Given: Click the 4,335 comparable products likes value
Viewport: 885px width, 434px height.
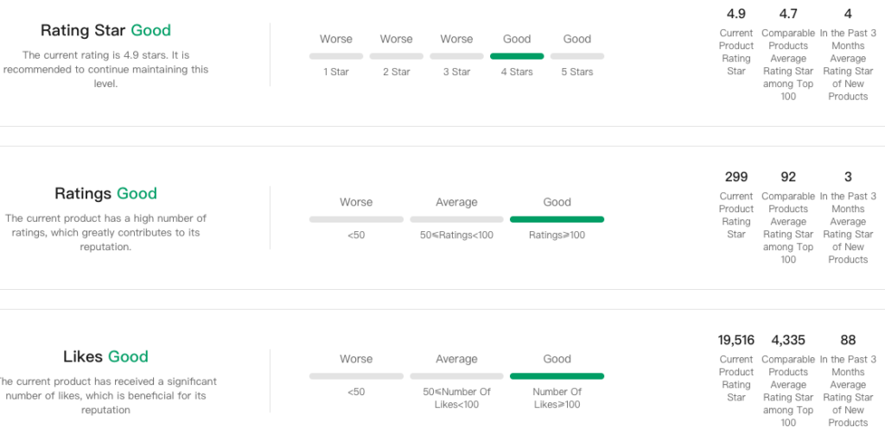Looking at the screenshot, I should pos(788,340).
